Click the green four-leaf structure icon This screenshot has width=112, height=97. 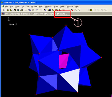91,10
